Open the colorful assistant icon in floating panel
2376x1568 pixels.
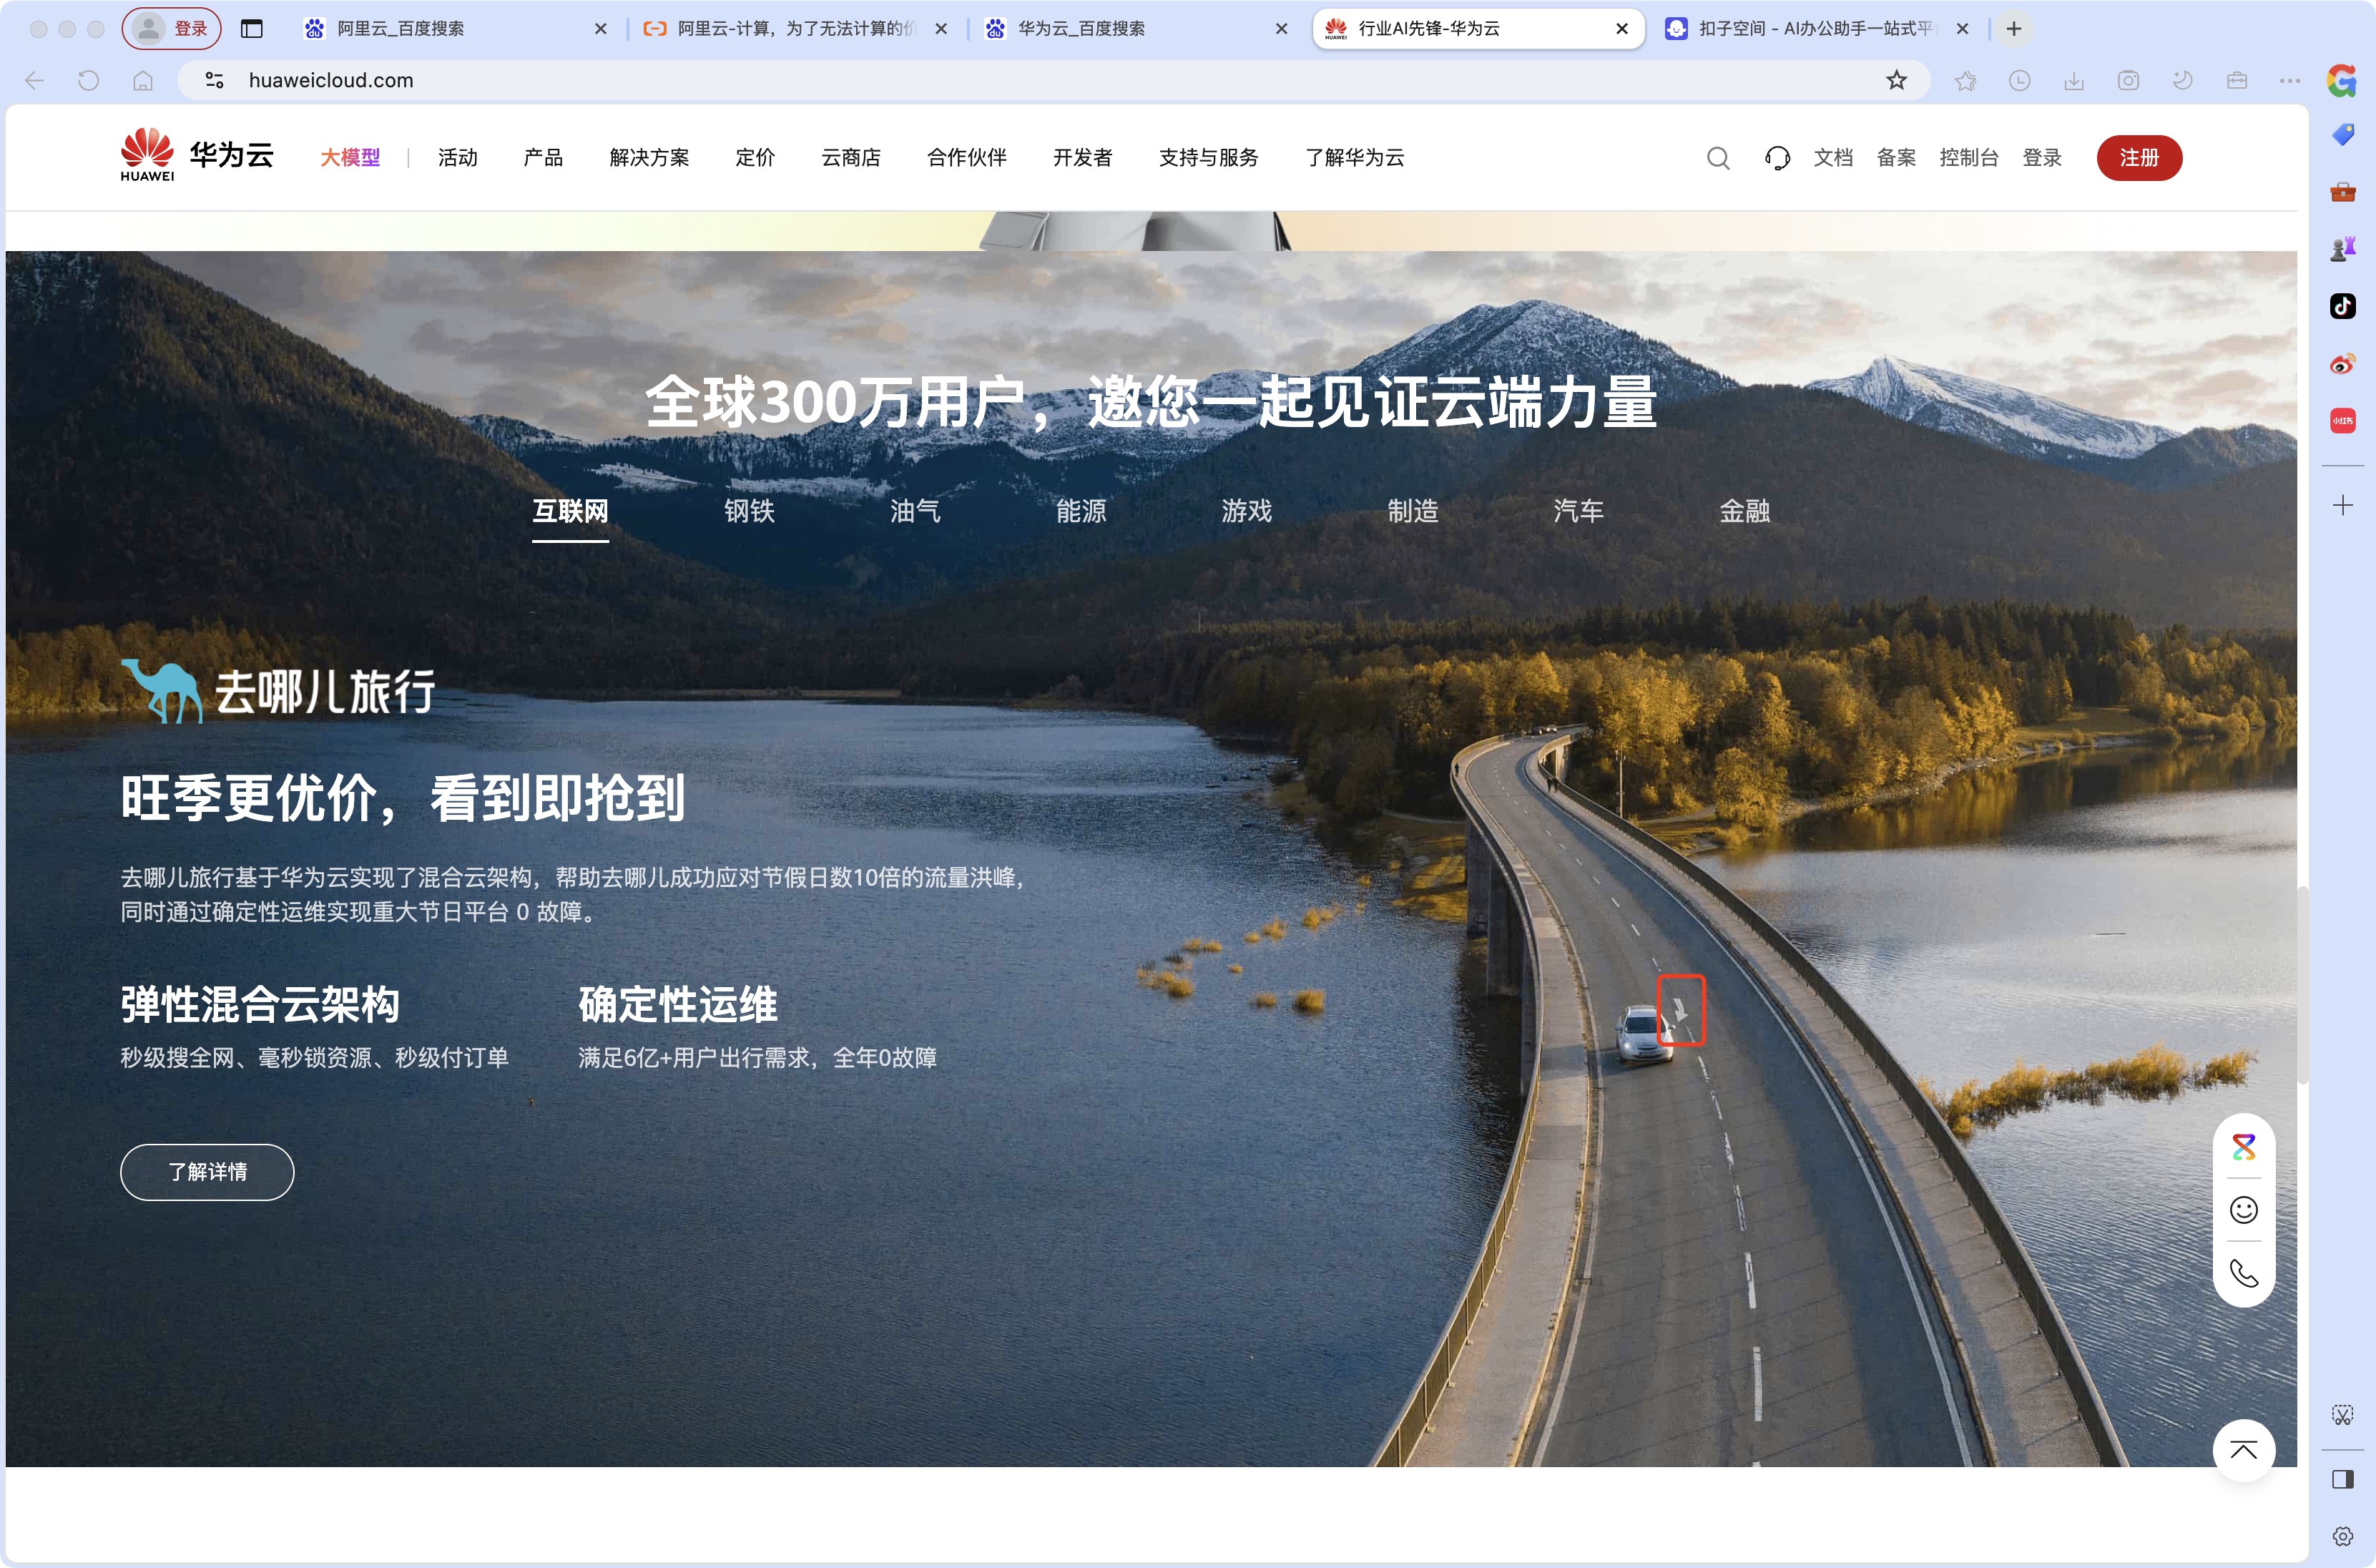2243,1147
